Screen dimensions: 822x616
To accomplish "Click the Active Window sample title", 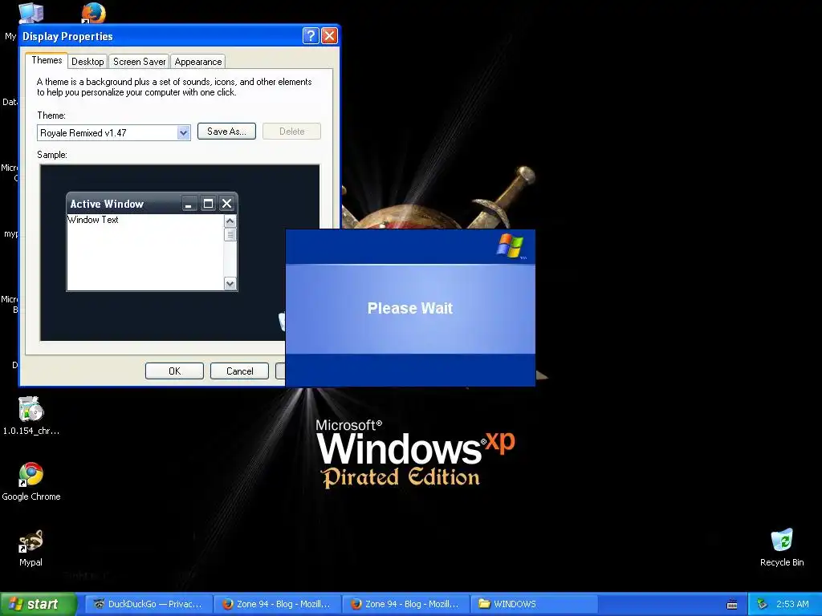I will [x=107, y=204].
